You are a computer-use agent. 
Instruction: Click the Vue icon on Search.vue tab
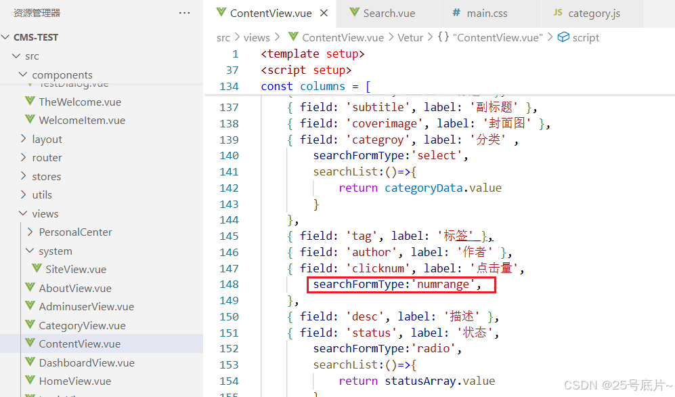pyautogui.click(x=354, y=12)
